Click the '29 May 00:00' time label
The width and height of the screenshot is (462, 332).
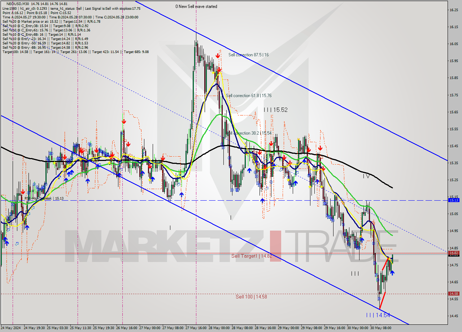pyautogui.click(x=288, y=328)
